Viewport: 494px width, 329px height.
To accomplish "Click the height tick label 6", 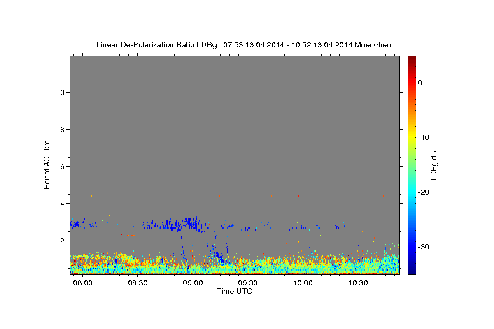I will 61,166.
